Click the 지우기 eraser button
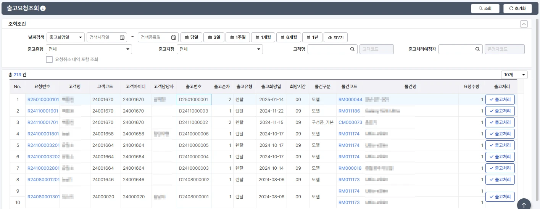 (x=335, y=37)
